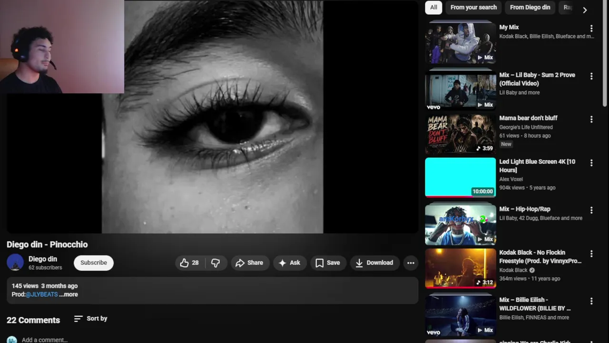Open My Mix title text

(509, 28)
